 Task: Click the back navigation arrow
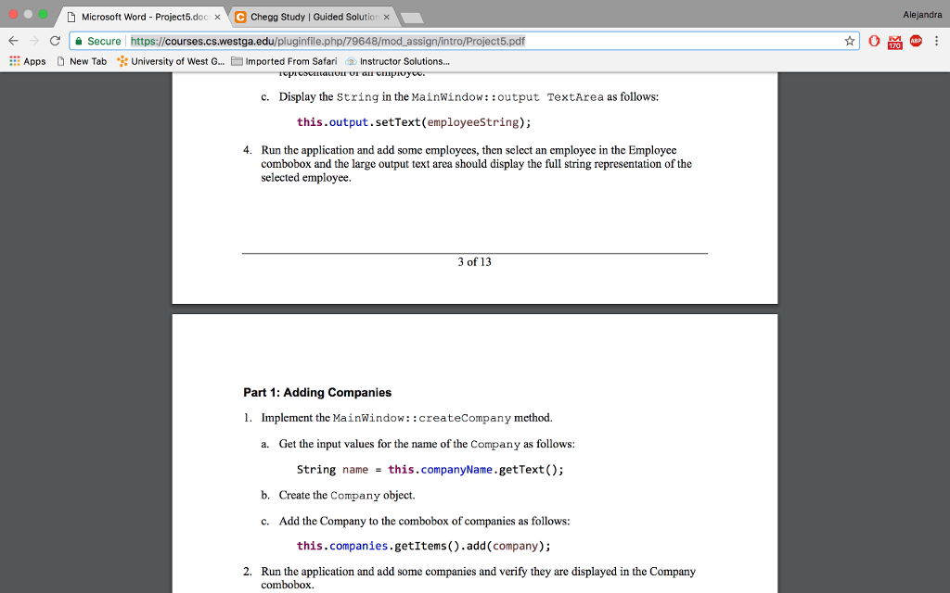(x=13, y=41)
